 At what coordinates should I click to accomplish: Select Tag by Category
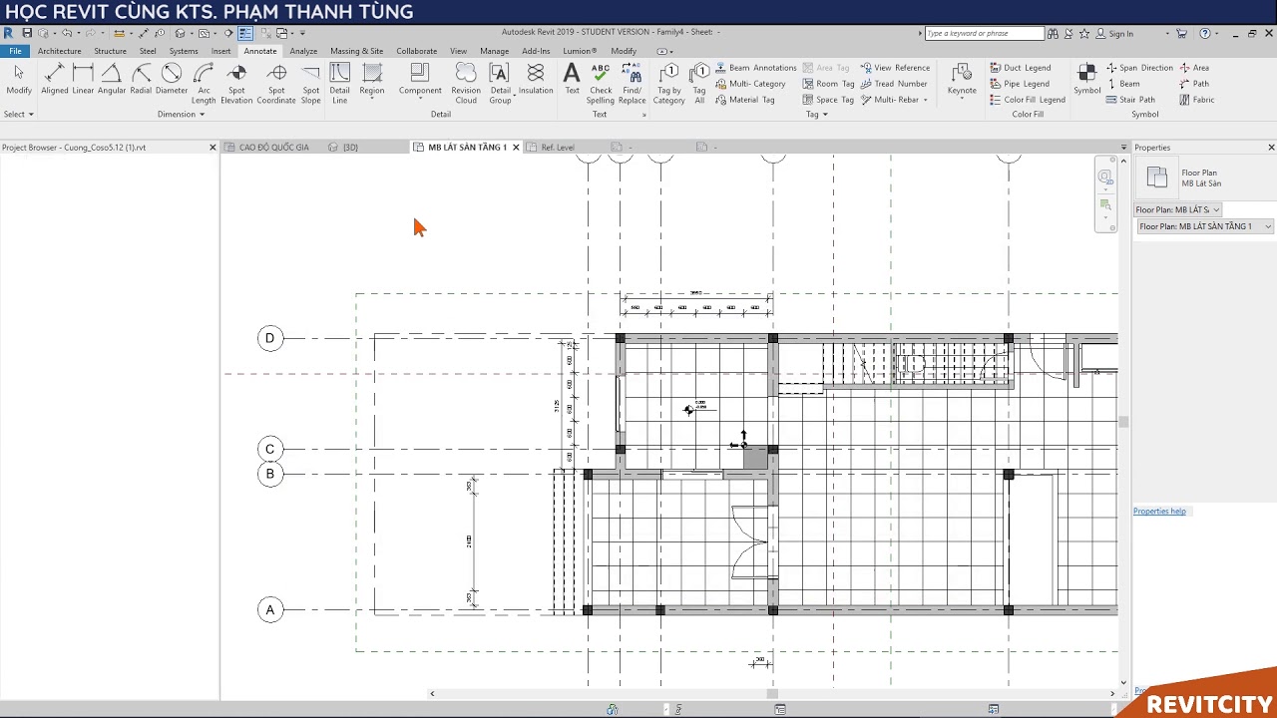(x=669, y=85)
